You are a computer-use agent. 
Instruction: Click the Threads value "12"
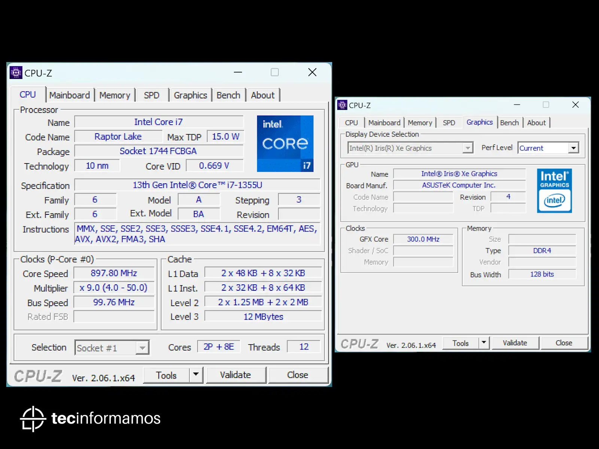coord(304,347)
